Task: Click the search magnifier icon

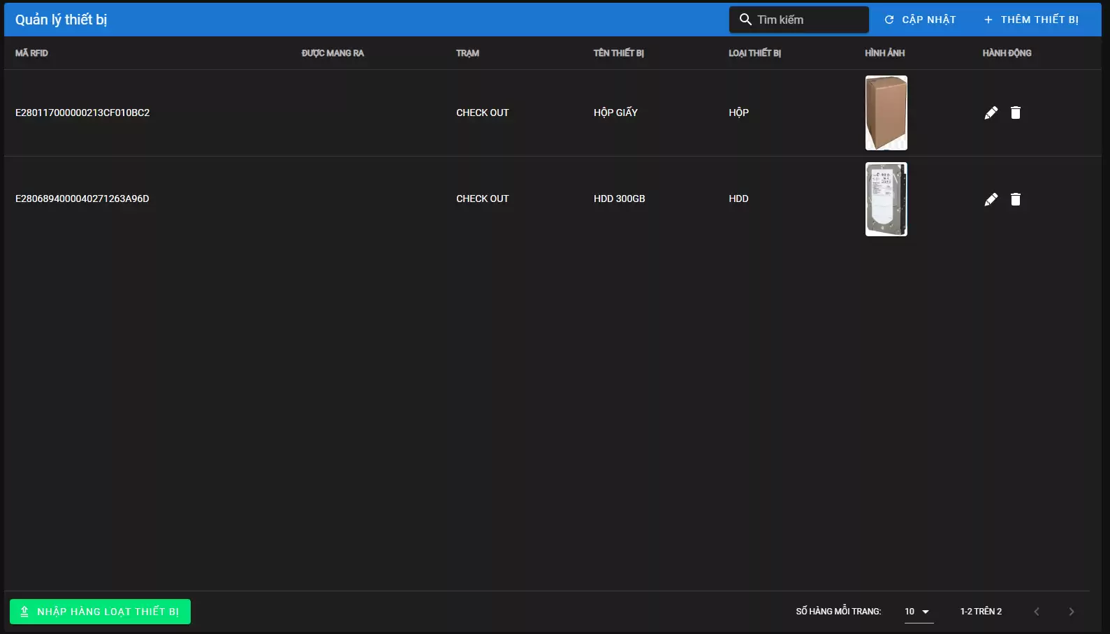Action: pos(745,20)
